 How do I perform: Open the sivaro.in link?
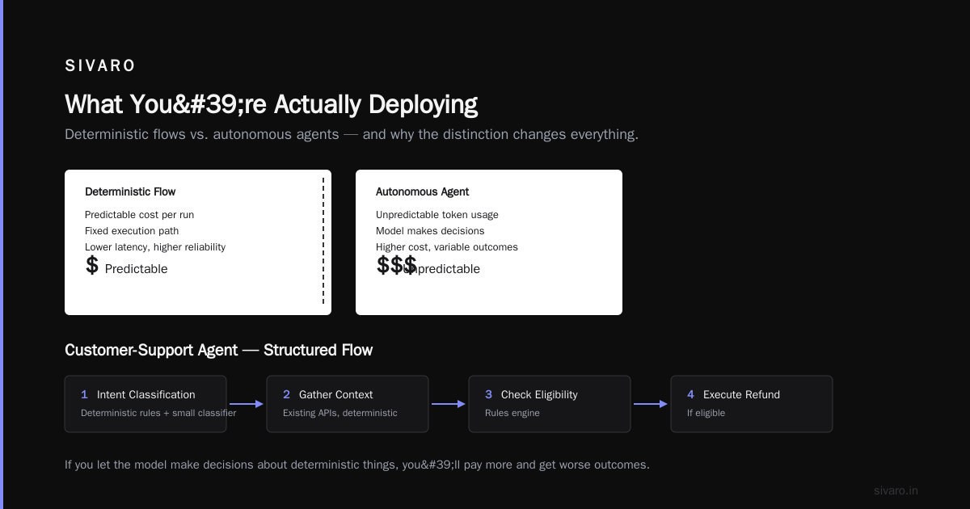click(896, 490)
